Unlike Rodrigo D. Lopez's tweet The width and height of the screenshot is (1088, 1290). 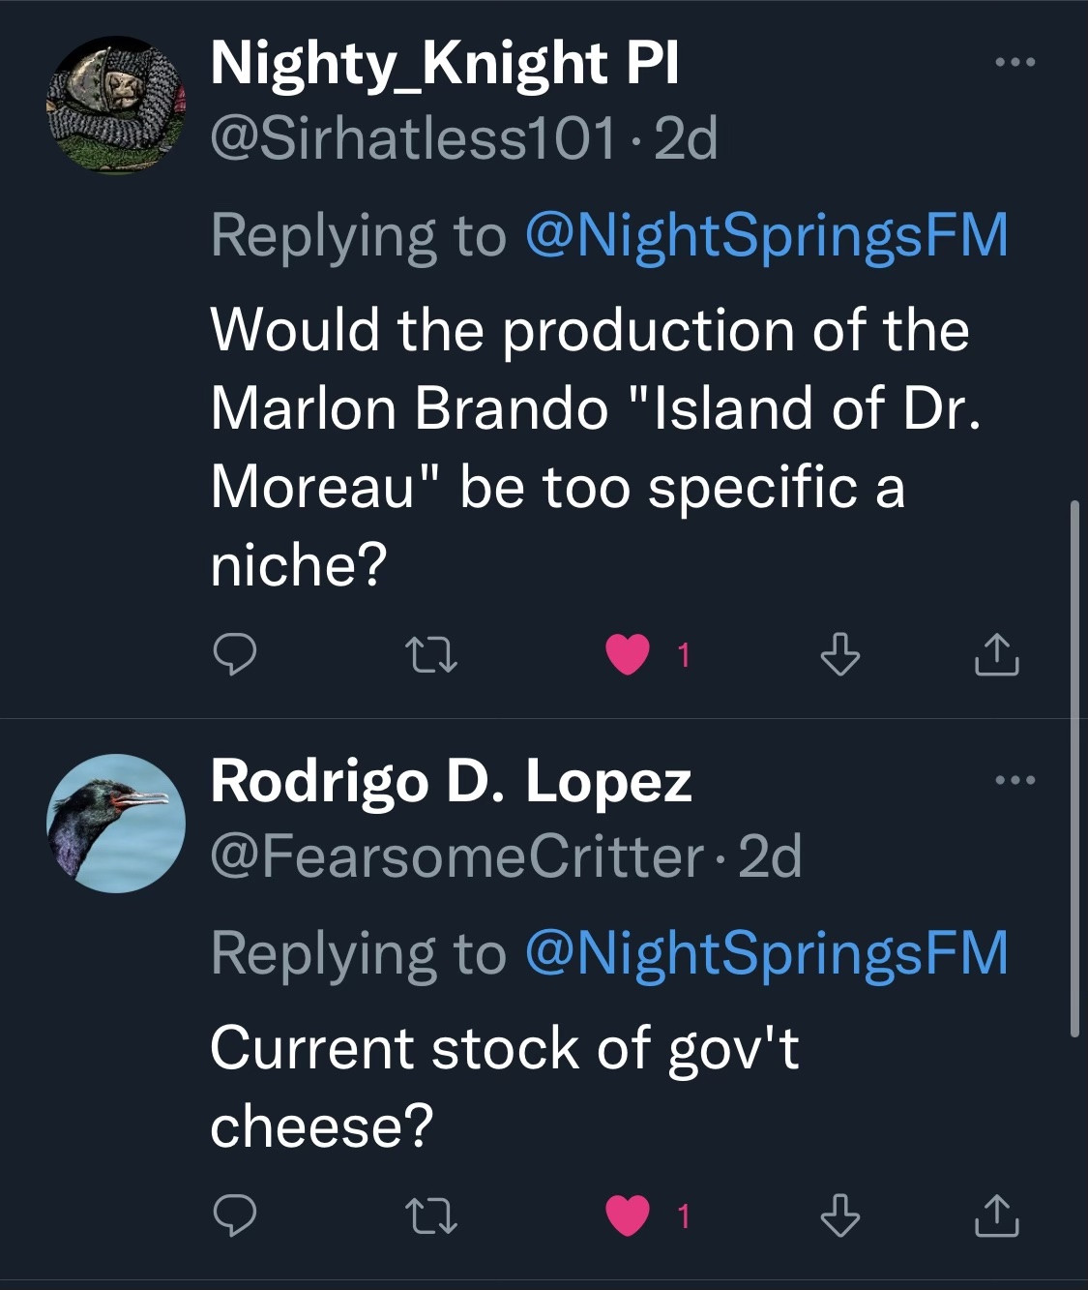[628, 1215]
